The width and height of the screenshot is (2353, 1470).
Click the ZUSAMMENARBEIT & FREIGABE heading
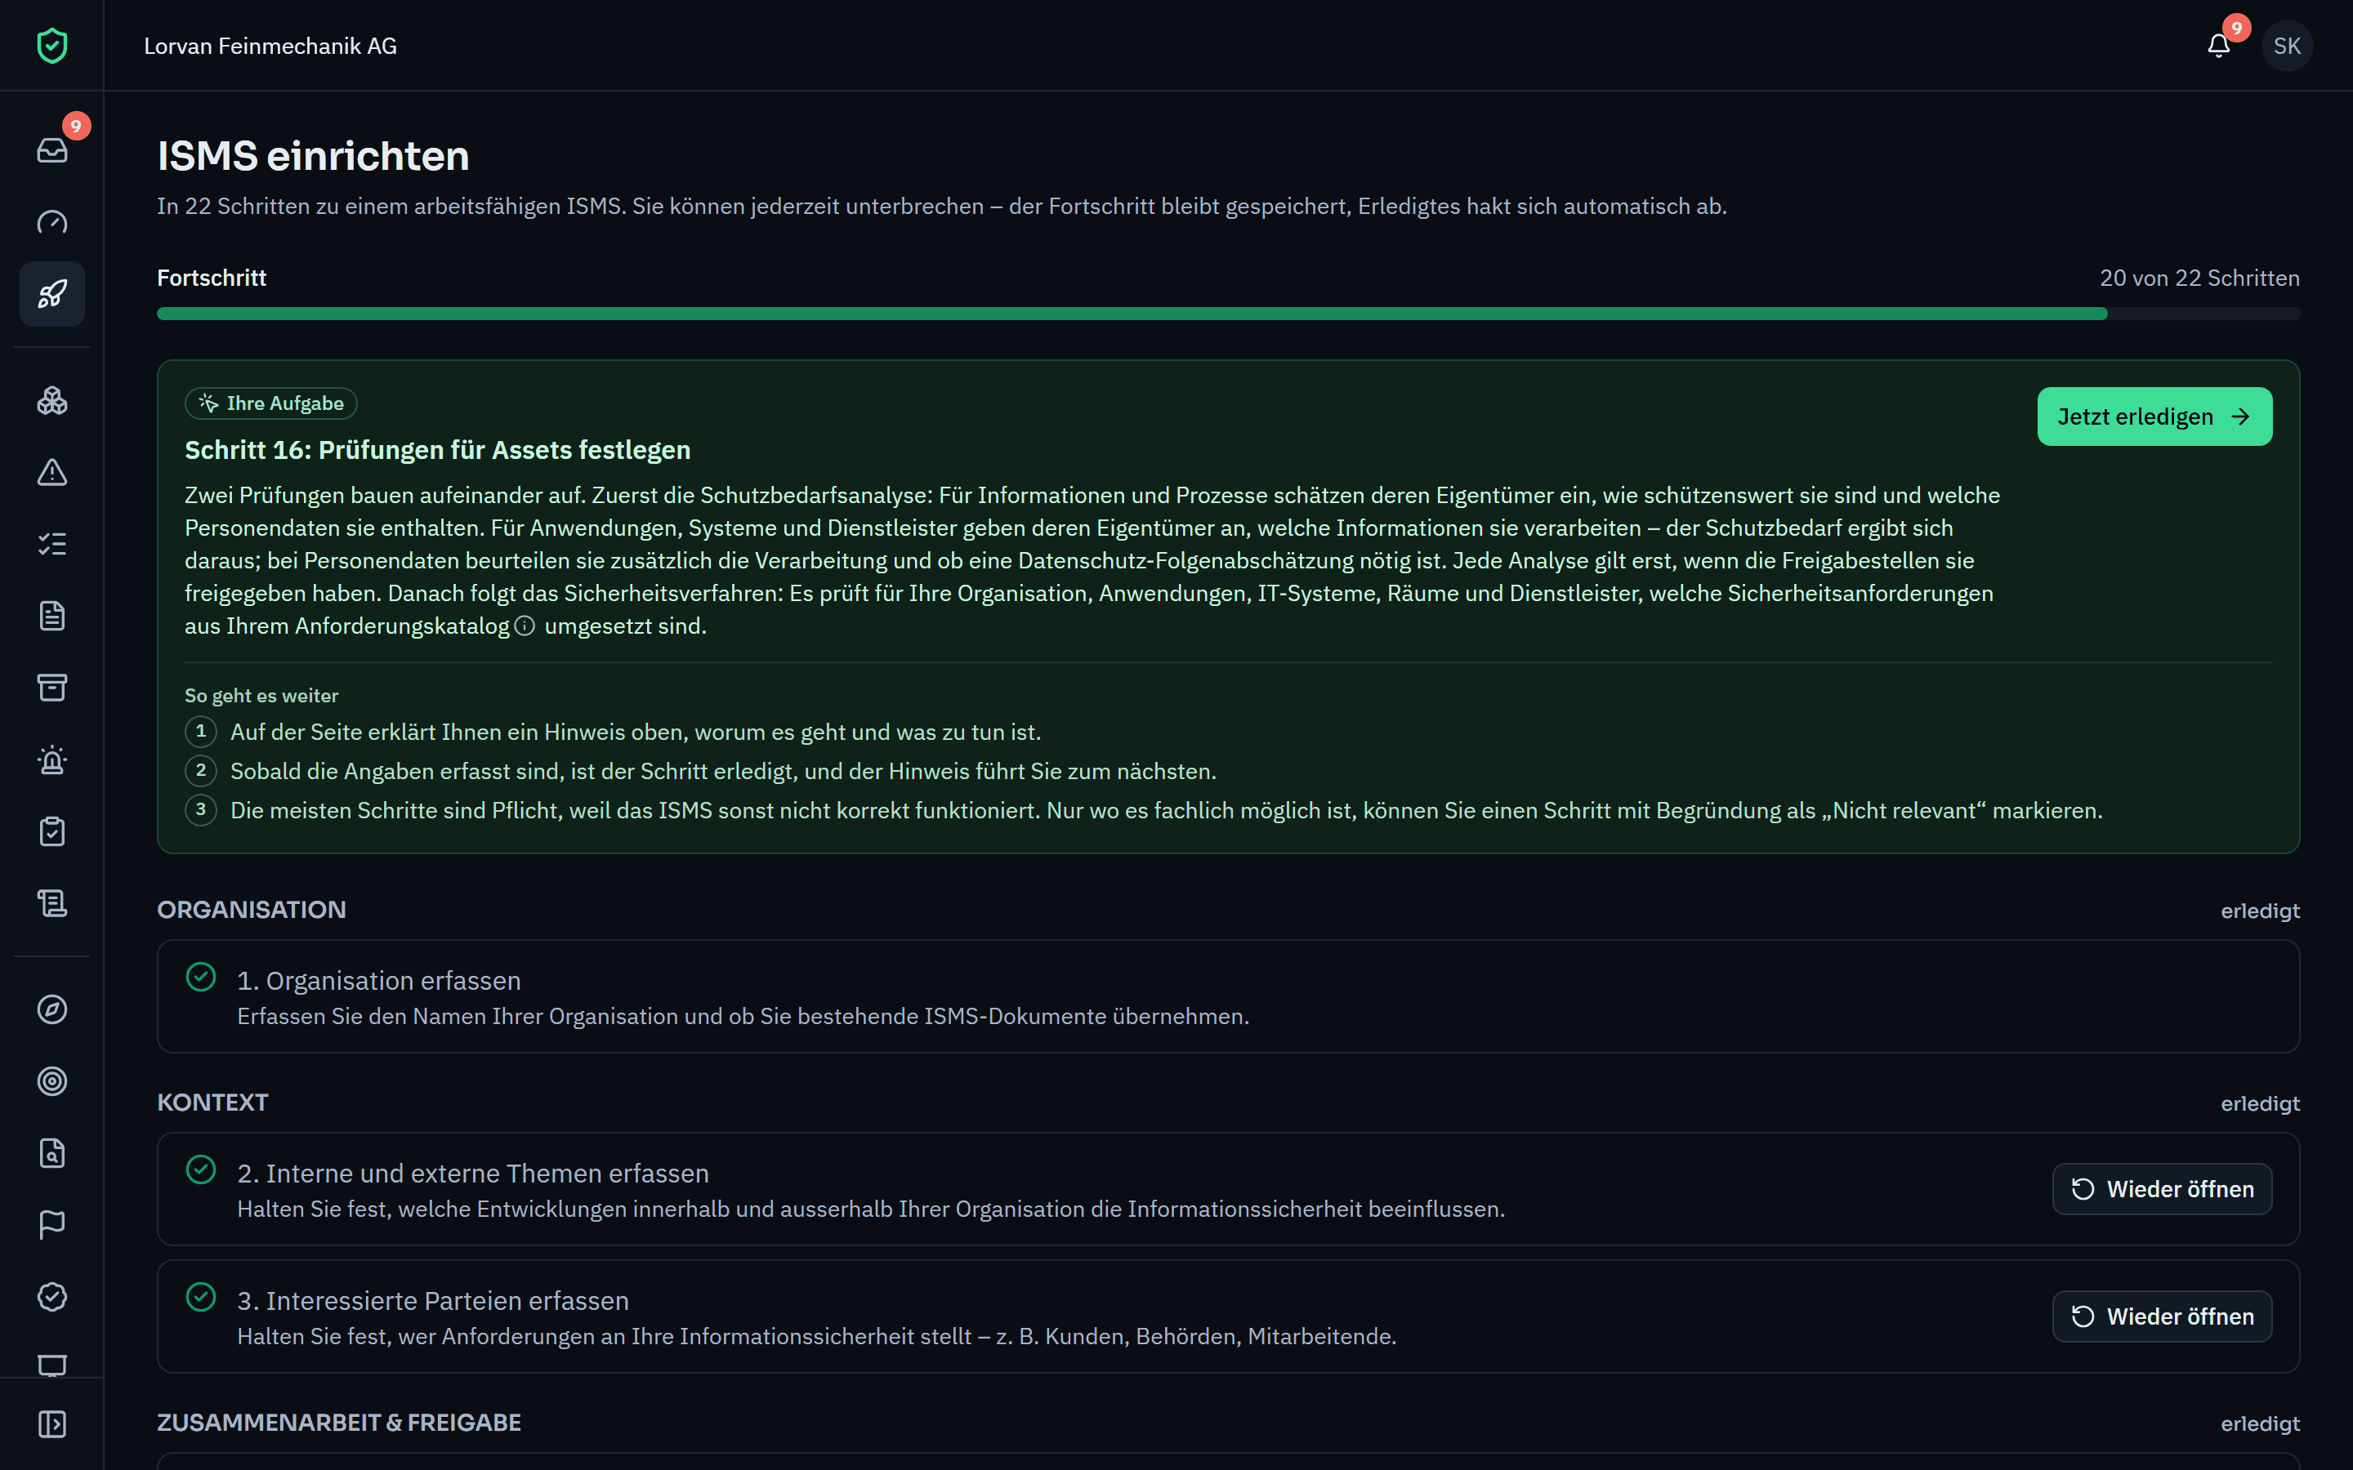pyautogui.click(x=339, y=1423)
